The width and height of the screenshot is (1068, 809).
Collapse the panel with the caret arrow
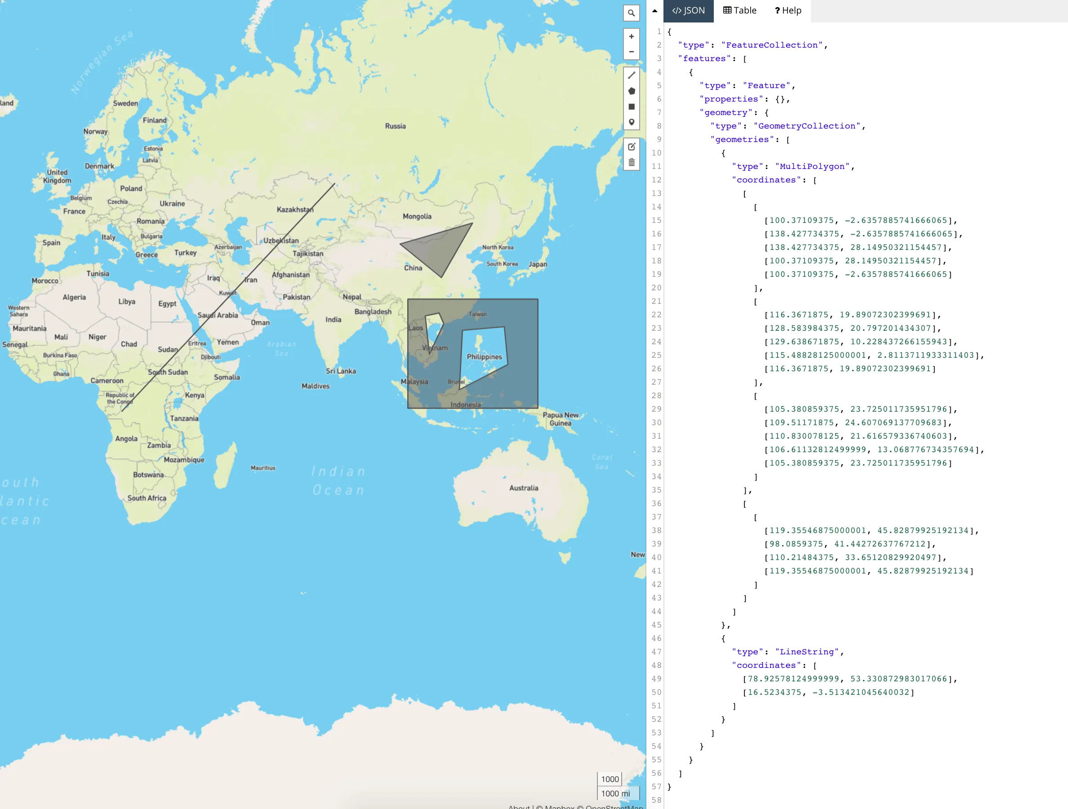point(654,11)
